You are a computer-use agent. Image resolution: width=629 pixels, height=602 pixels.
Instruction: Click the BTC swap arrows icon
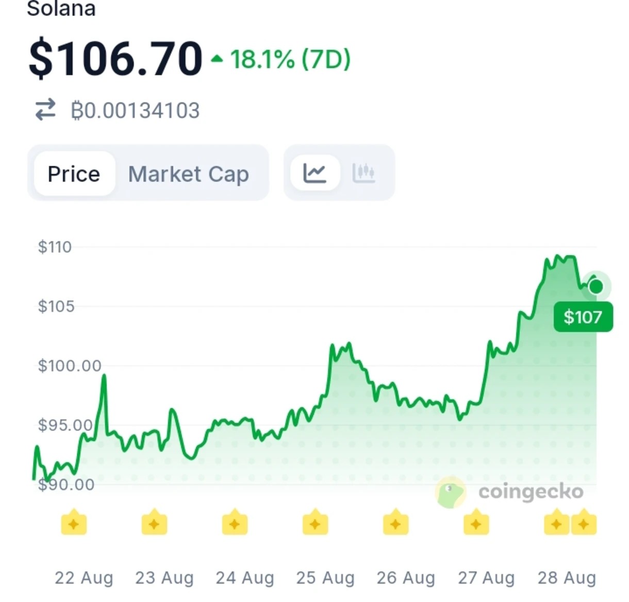45,110
